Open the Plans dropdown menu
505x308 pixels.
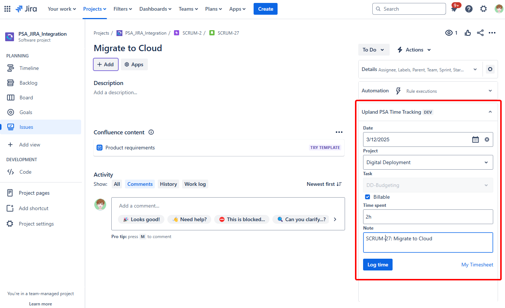214,9
